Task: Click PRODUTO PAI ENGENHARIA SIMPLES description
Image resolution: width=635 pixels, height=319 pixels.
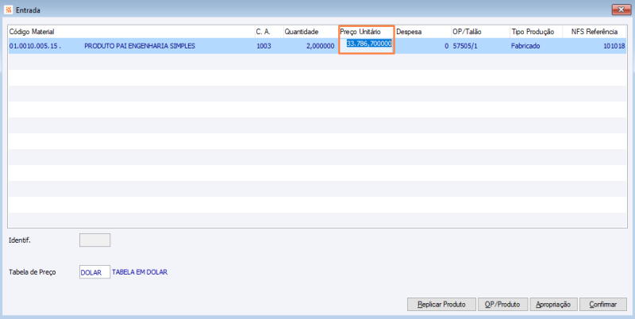Action: coord(140,46)
